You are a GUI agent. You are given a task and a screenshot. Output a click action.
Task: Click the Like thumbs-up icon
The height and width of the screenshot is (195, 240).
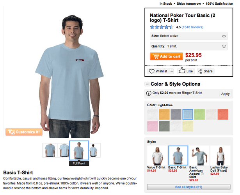coord(182,70)
